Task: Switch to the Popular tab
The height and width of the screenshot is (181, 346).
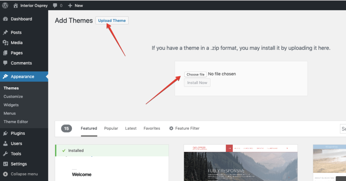Action: point(111,128)
